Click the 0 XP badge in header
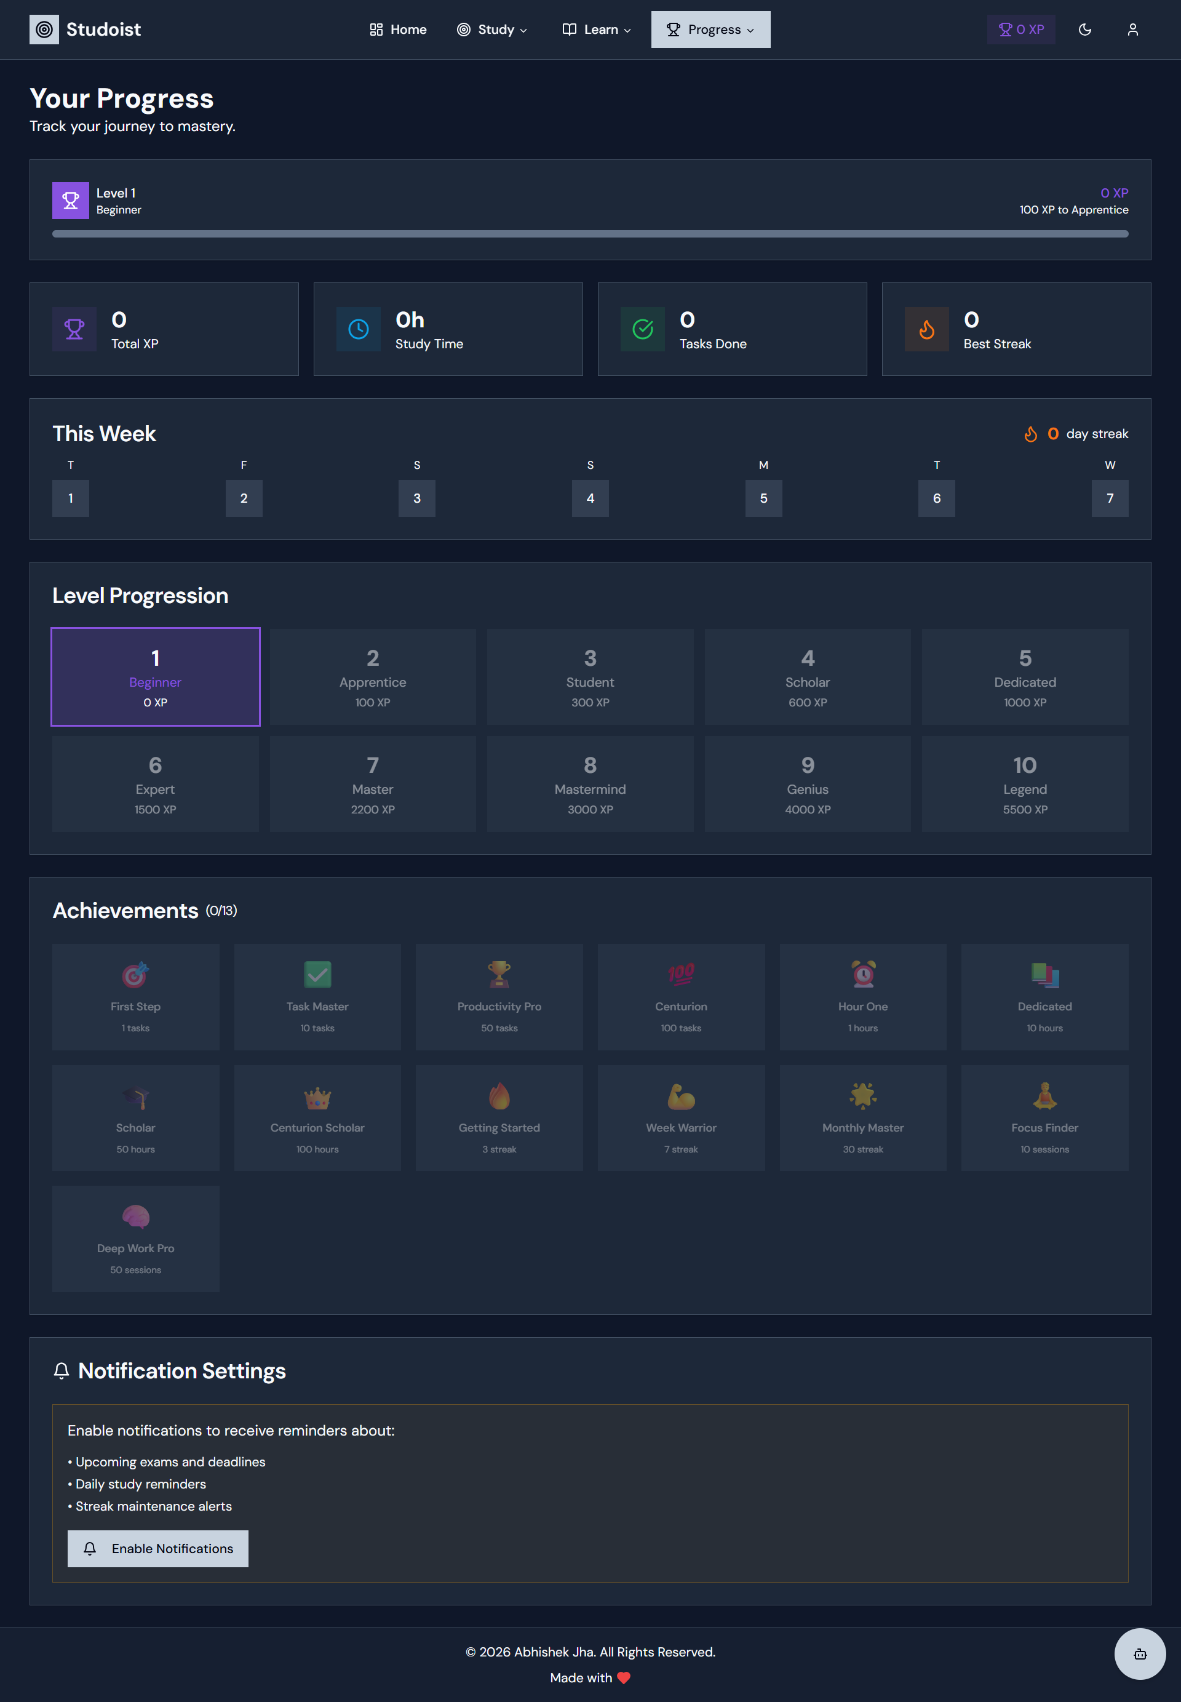 click(1020, 30)
